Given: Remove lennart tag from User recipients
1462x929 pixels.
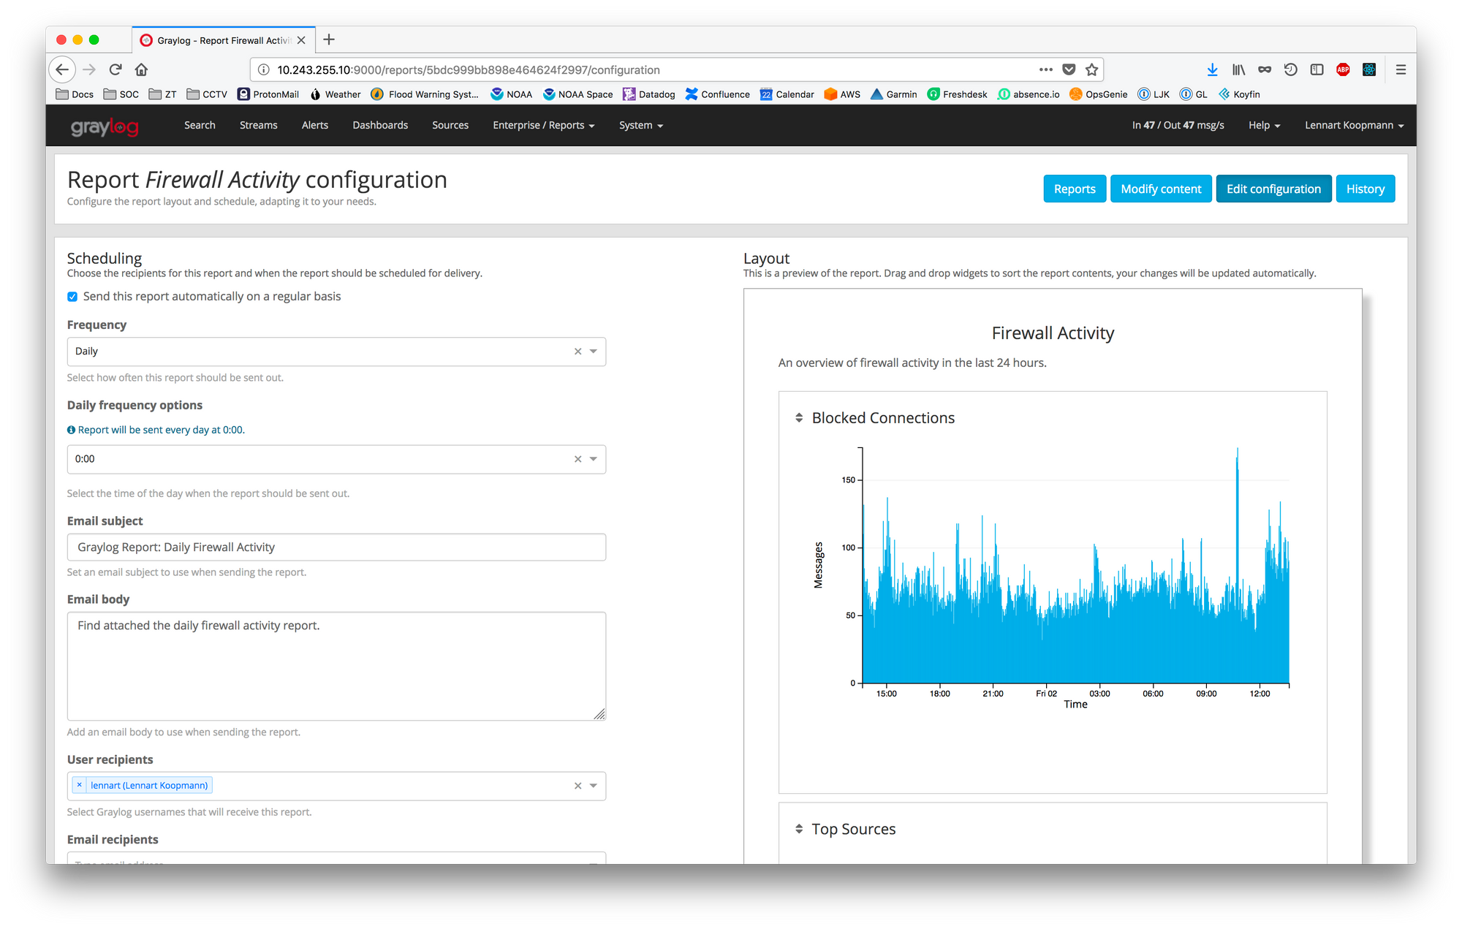Looking at the screenshot, I should tap(80, 785).
